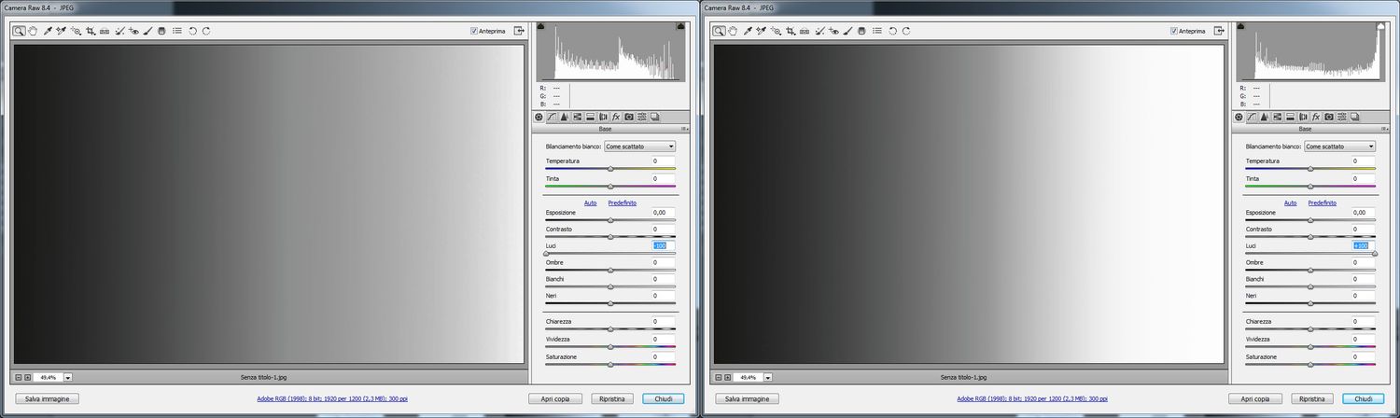Viewport: 1400px width, 418px height.
Task: Toggle full screen mode in left window
Action: pos(519,31)
